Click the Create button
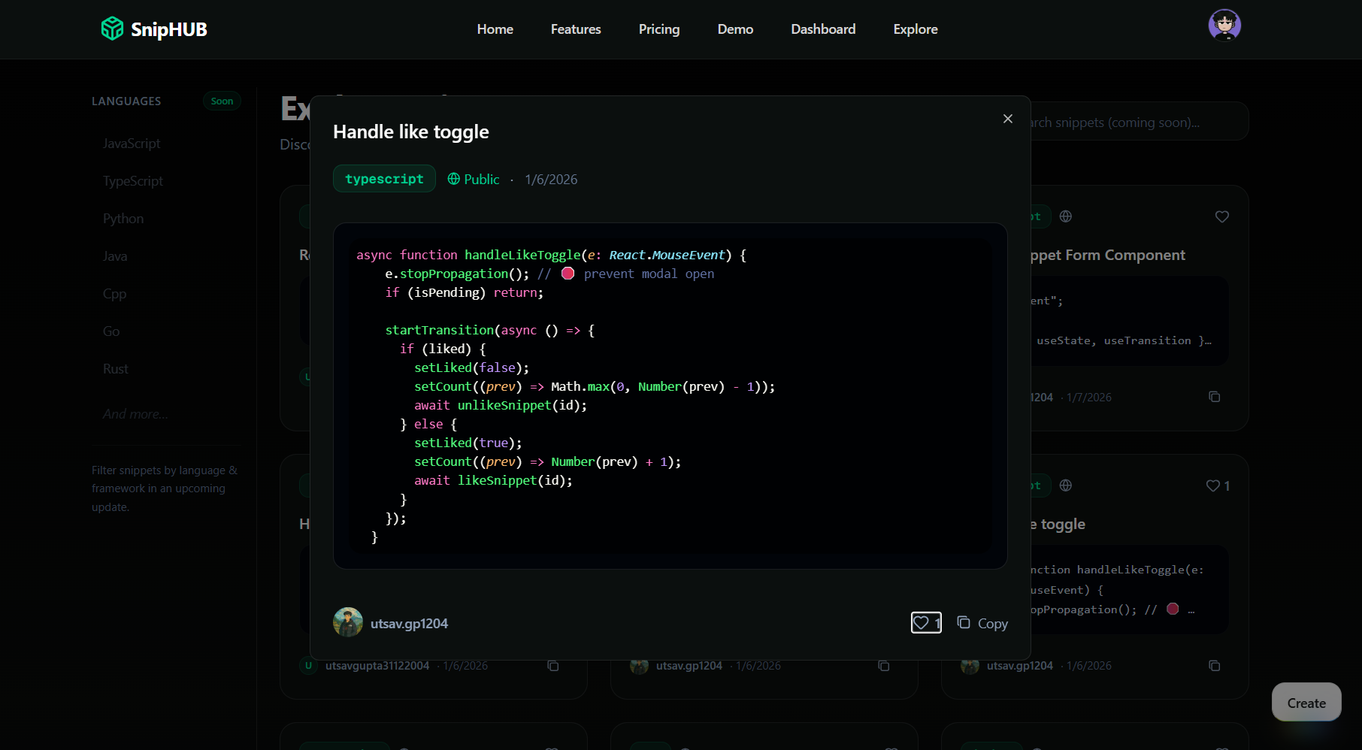The height and width of the screenshot is (750, 1362). click(x=1306, y=702)
